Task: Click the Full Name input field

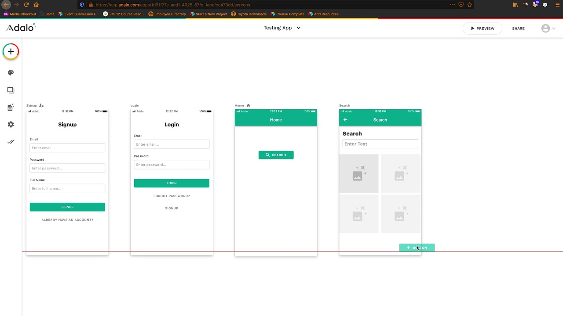Action: point(67,188)
